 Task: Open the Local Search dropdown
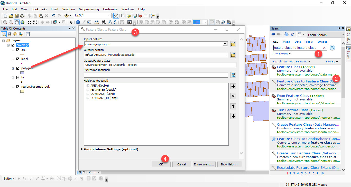click(x=343, y=35)
